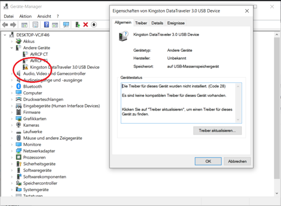Click the Monitore display icon
This screenshot has height=206, width=281.
pos(19,144)
